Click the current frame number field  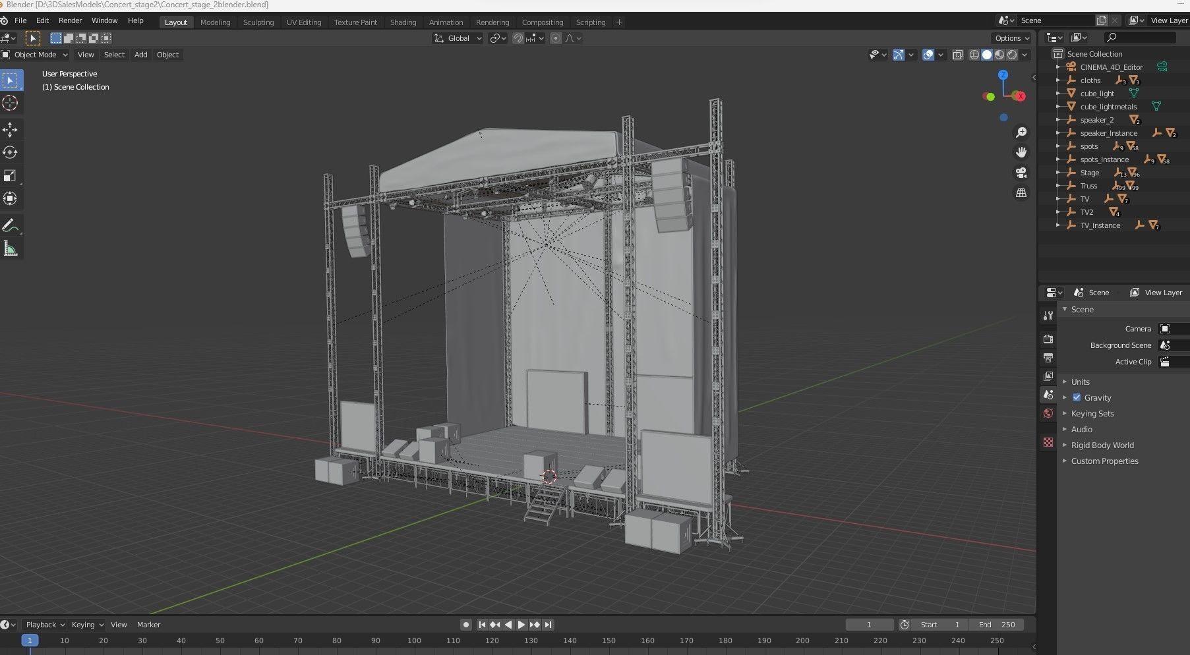click(869, 625)
